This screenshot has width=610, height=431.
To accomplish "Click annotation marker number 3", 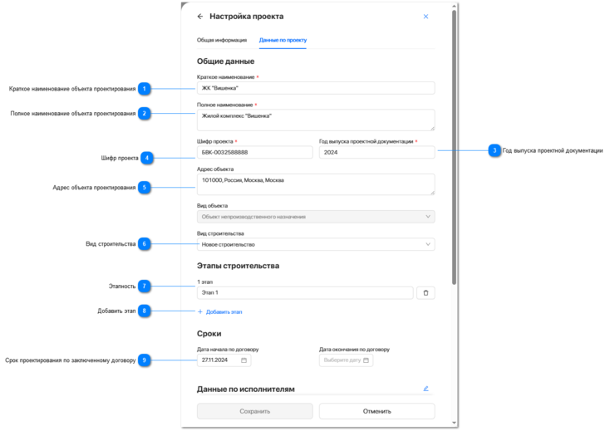I will coord(494,150).
